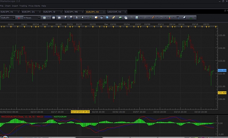Click the highlighted 02/23/2010 04:00 time marker
The height and width of the screenshot is (138, 228).
tap(80, 112)
